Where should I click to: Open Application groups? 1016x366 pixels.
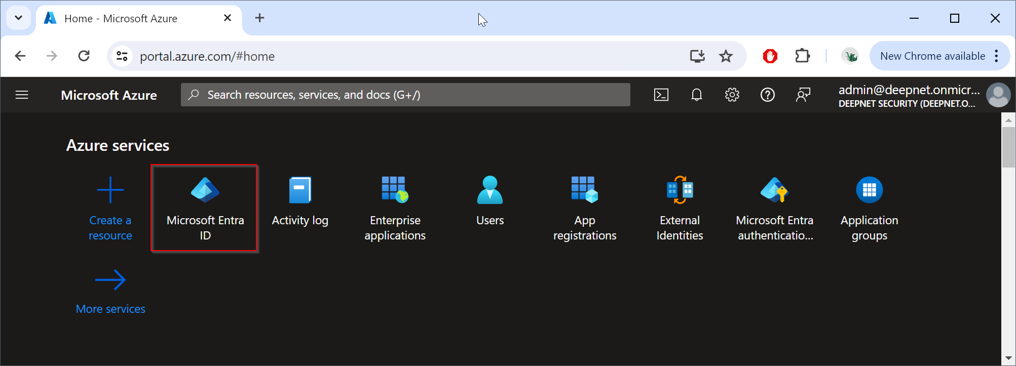(x=869, y=208)
